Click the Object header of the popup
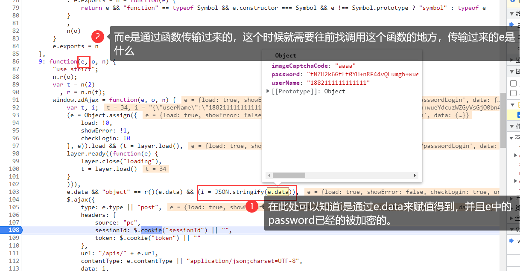Viewport: 520px width, 271px height. (286, 55)
